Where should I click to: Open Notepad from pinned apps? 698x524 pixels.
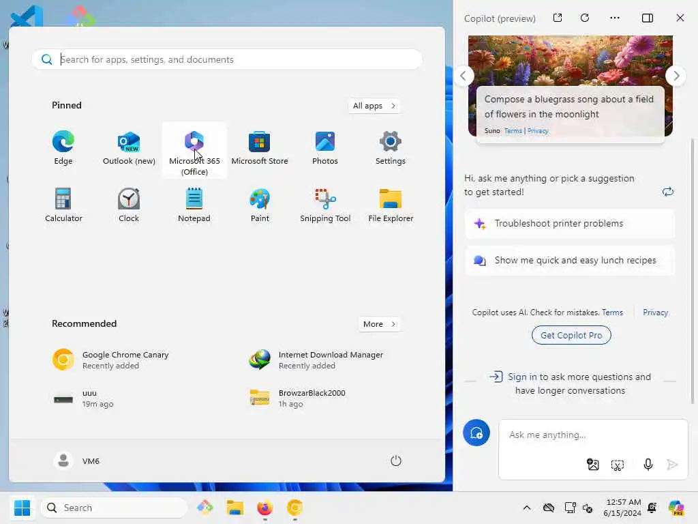194,205
